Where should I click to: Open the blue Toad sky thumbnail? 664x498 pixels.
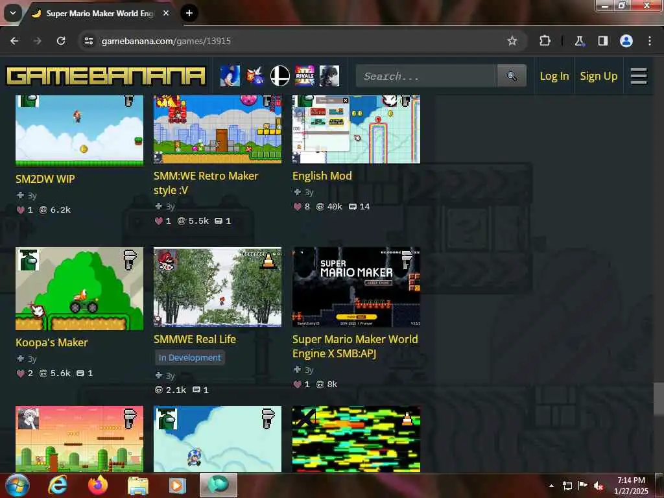pos(218,439)
